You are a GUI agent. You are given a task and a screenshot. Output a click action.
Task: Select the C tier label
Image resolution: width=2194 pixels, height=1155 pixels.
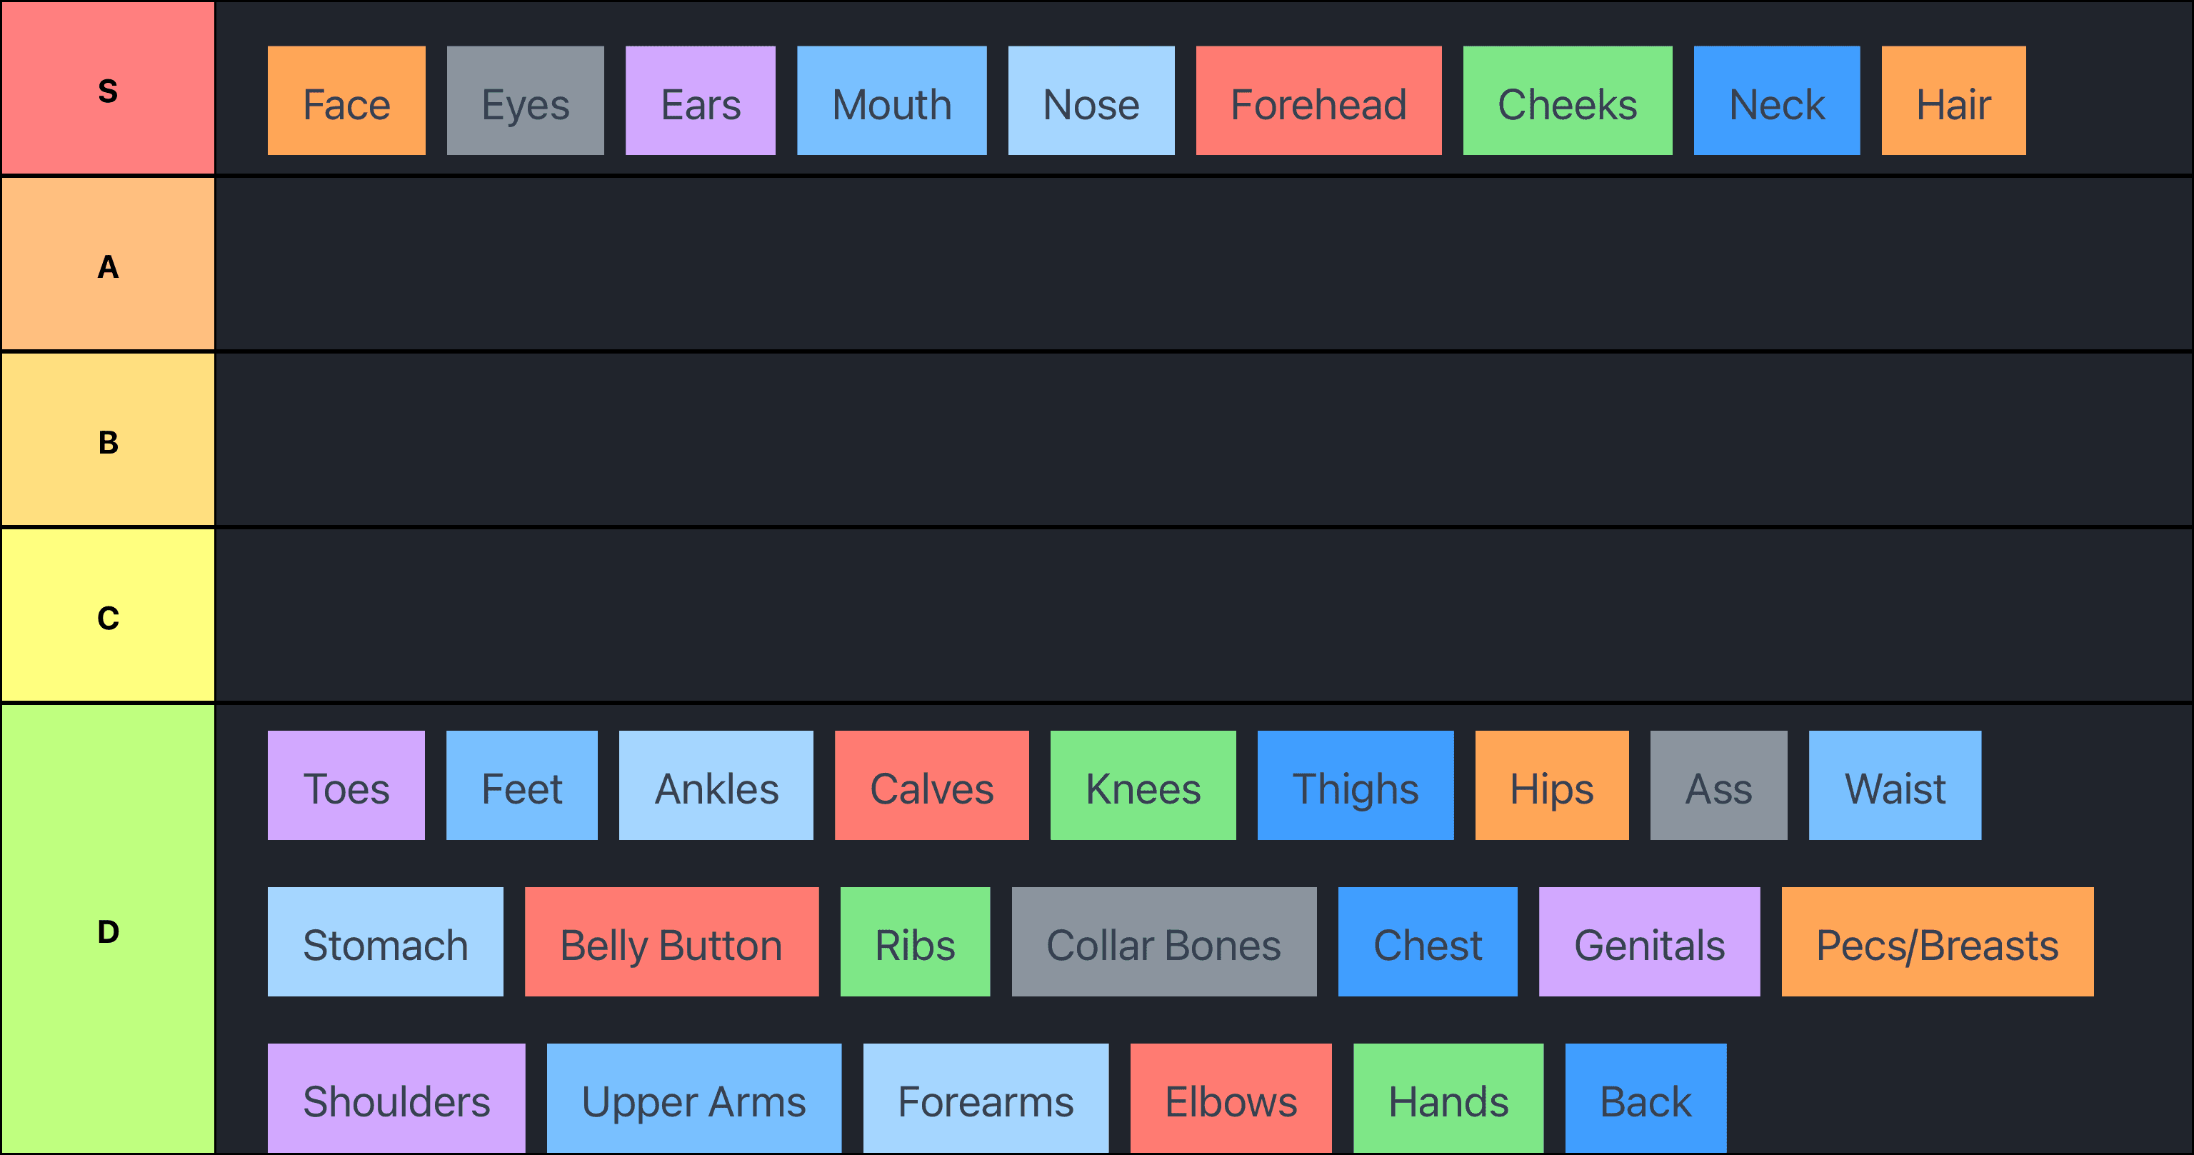[x=107, y=616]
